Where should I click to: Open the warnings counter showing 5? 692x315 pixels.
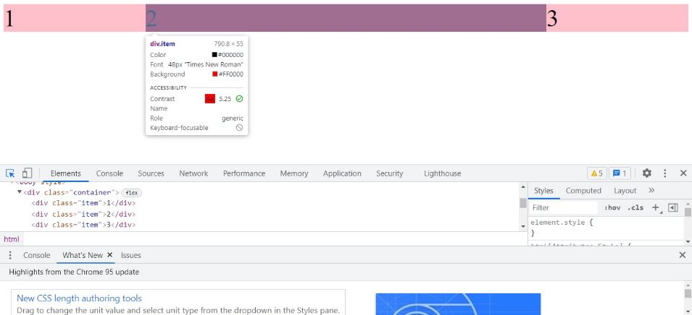click(x=596, y=173)
